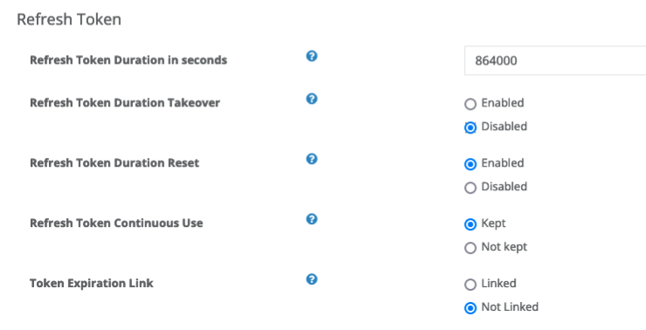Click the Refresh Token Duration in seconds label
The width and height of the screenshot is (646, 330).
click(x=129, y=60)
